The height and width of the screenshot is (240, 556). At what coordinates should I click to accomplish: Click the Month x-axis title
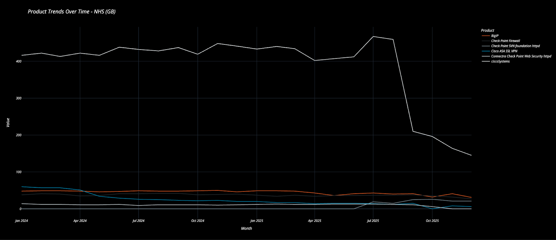coord(246,229)
